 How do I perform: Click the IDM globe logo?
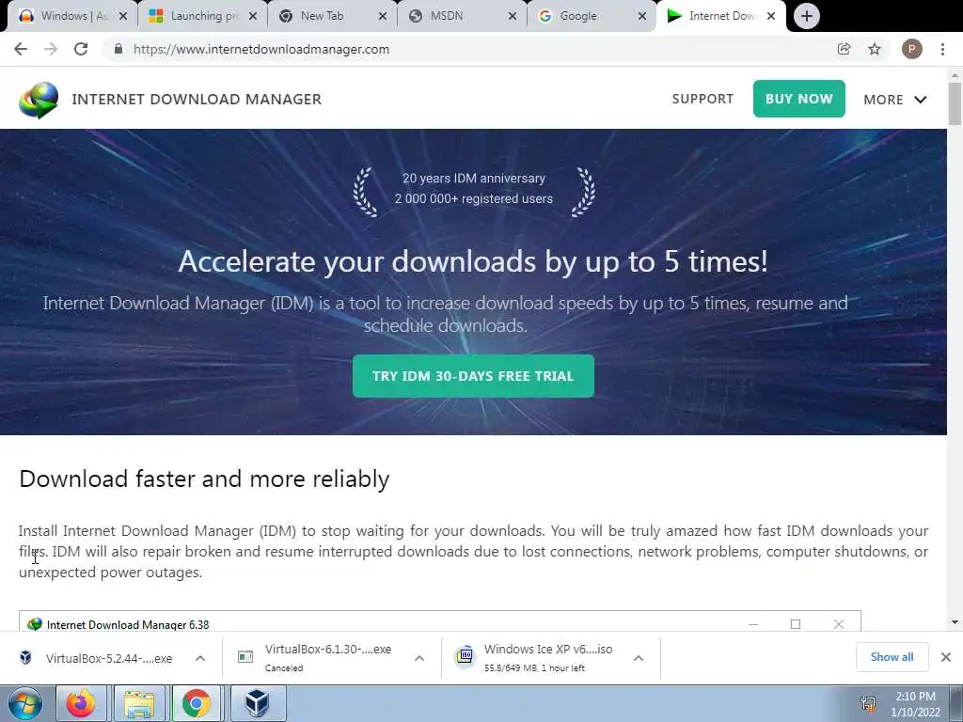pos(39,100)
